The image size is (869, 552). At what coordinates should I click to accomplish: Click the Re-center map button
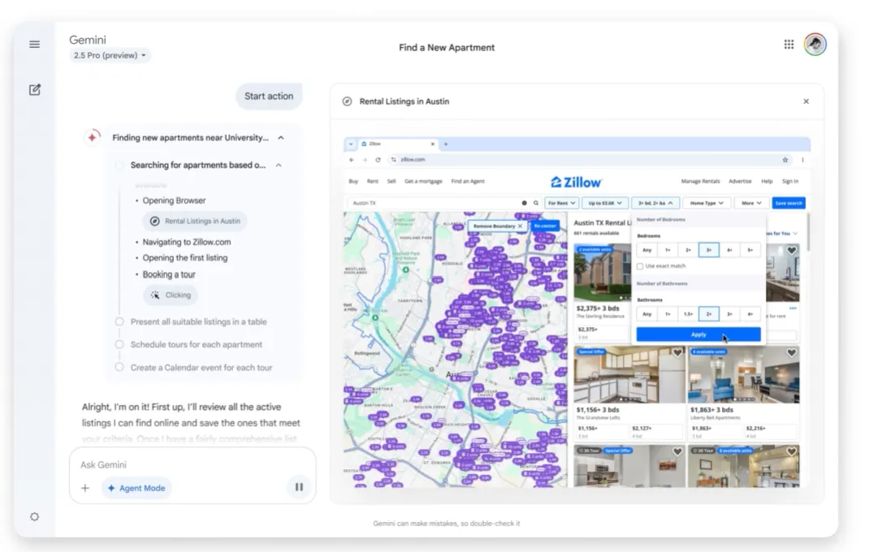click(545, 226)
